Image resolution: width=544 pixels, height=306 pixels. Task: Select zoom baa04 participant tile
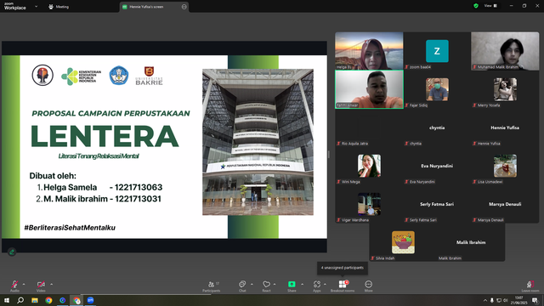437,51
